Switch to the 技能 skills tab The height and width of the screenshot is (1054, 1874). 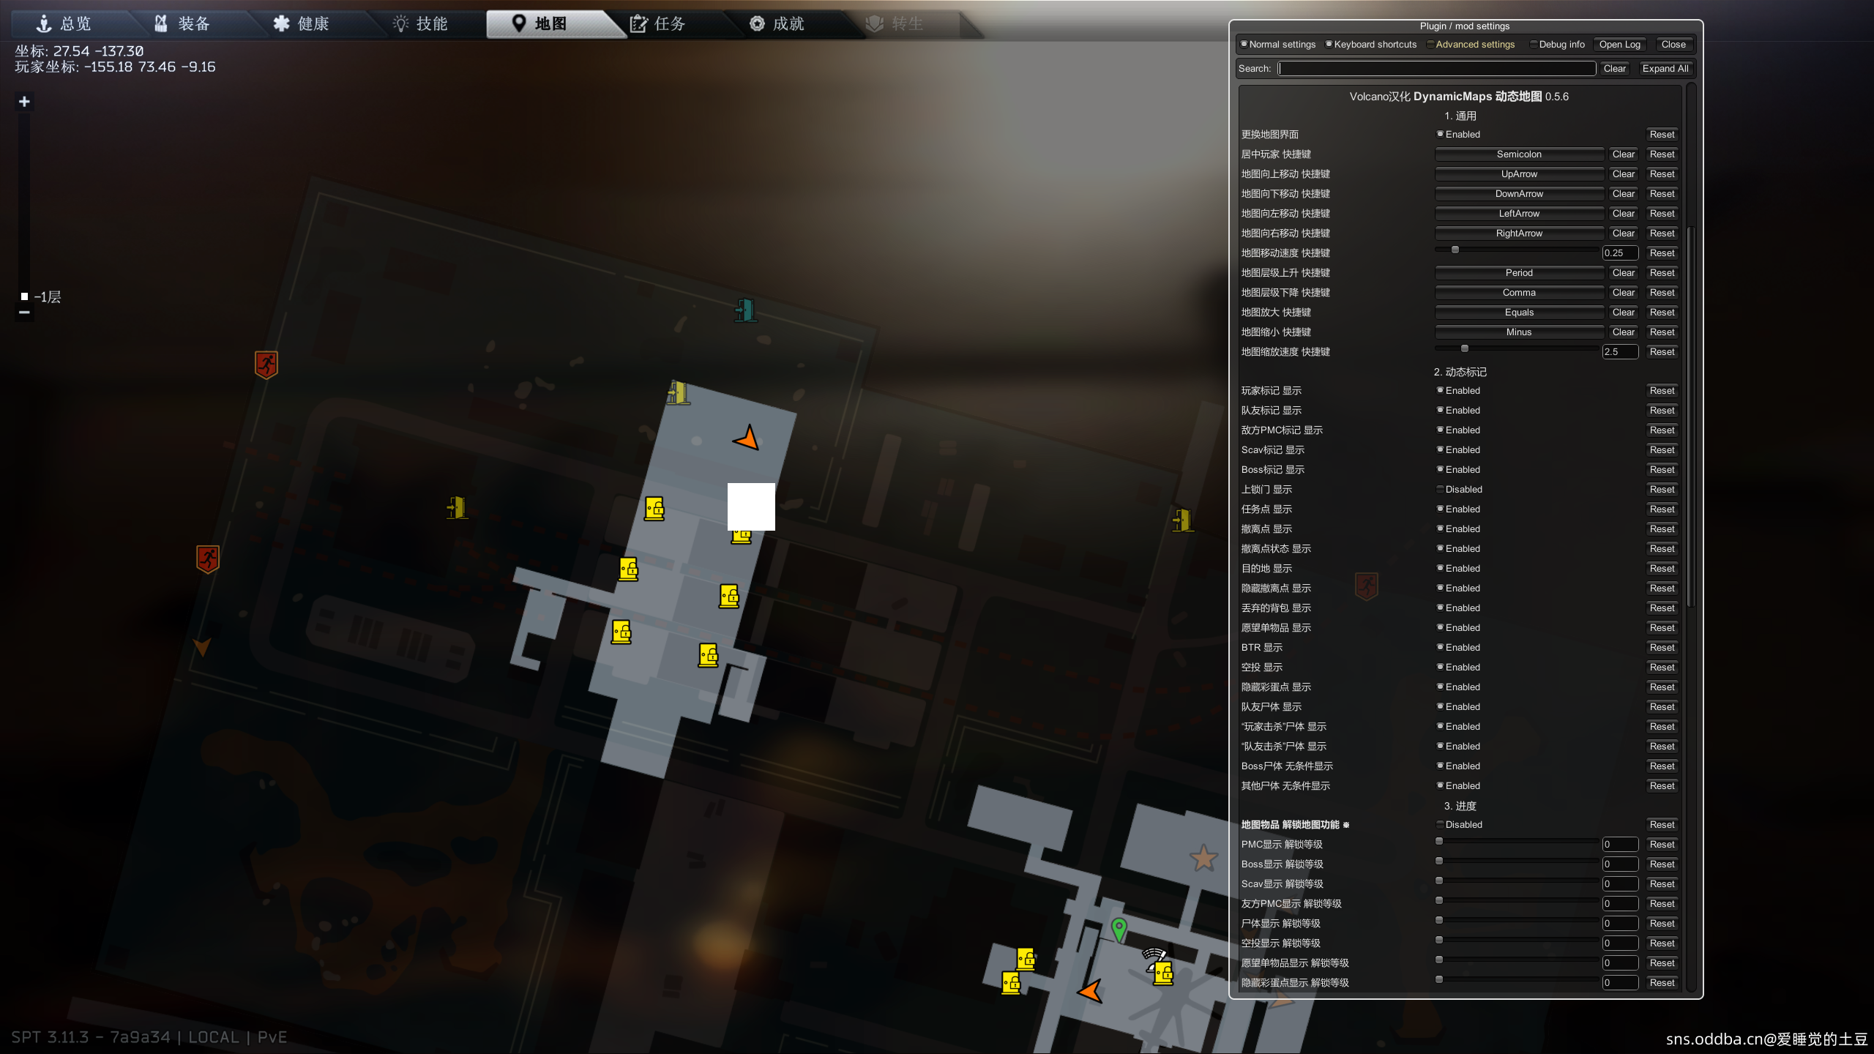[x=420, y=24]
